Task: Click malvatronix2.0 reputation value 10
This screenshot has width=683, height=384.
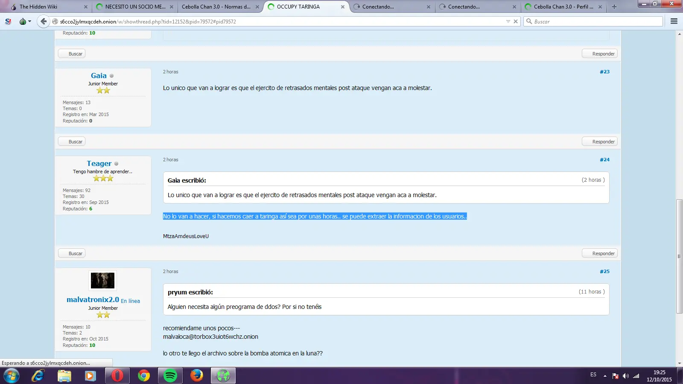Action: 92,345
